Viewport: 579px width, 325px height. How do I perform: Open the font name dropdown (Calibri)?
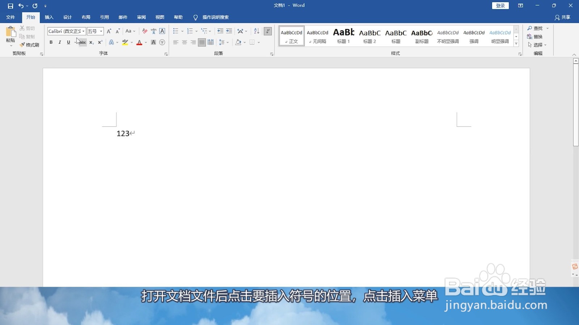83,31
